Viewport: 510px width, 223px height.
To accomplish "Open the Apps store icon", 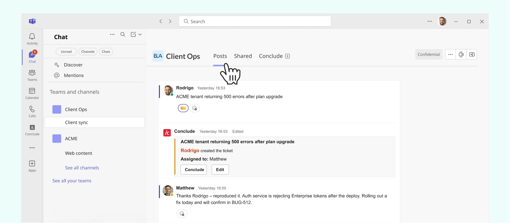I will pos(32,166).
